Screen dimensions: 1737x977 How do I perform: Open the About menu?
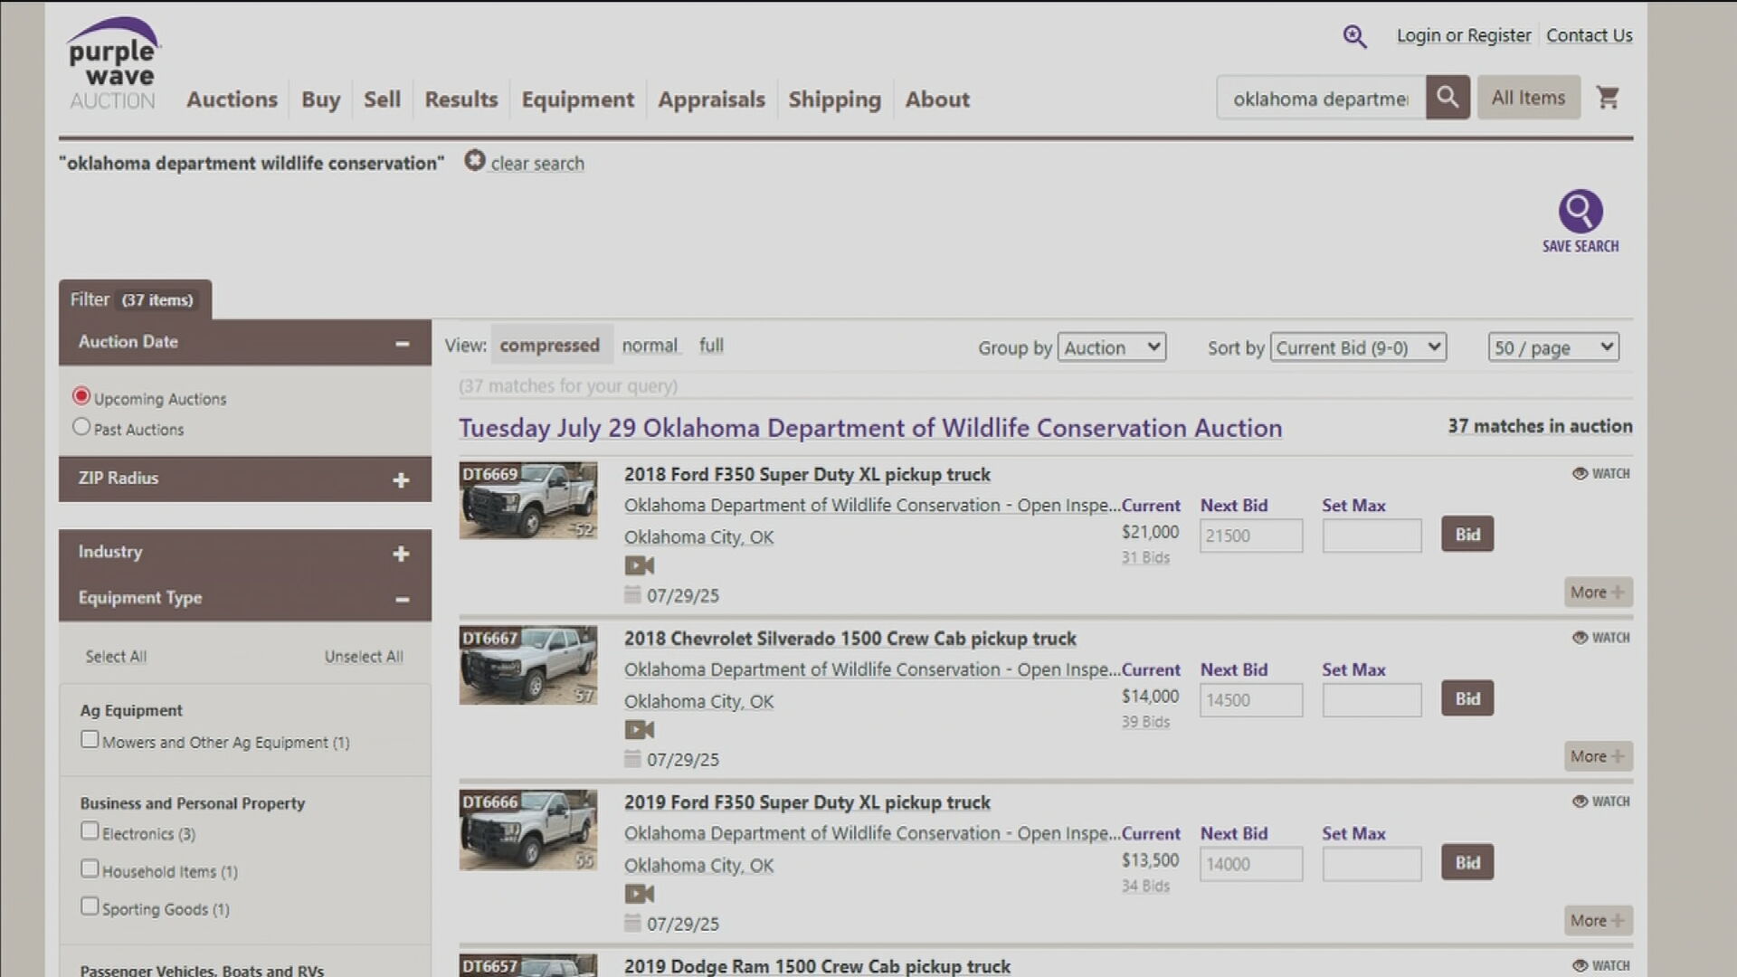tap(937, 100)
